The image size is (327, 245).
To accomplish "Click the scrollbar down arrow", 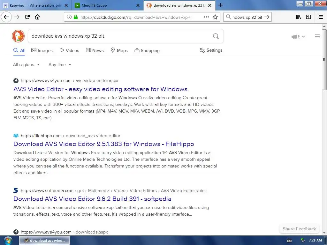I will point(324,233).
